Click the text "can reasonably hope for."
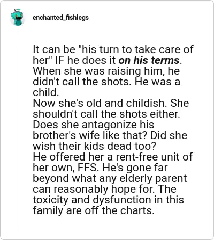The height and width of the screenshot is (240, 214). [94, 189]
